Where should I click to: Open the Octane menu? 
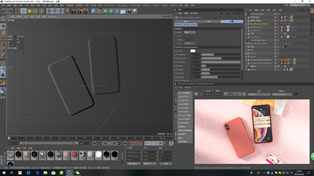[164, 5]
